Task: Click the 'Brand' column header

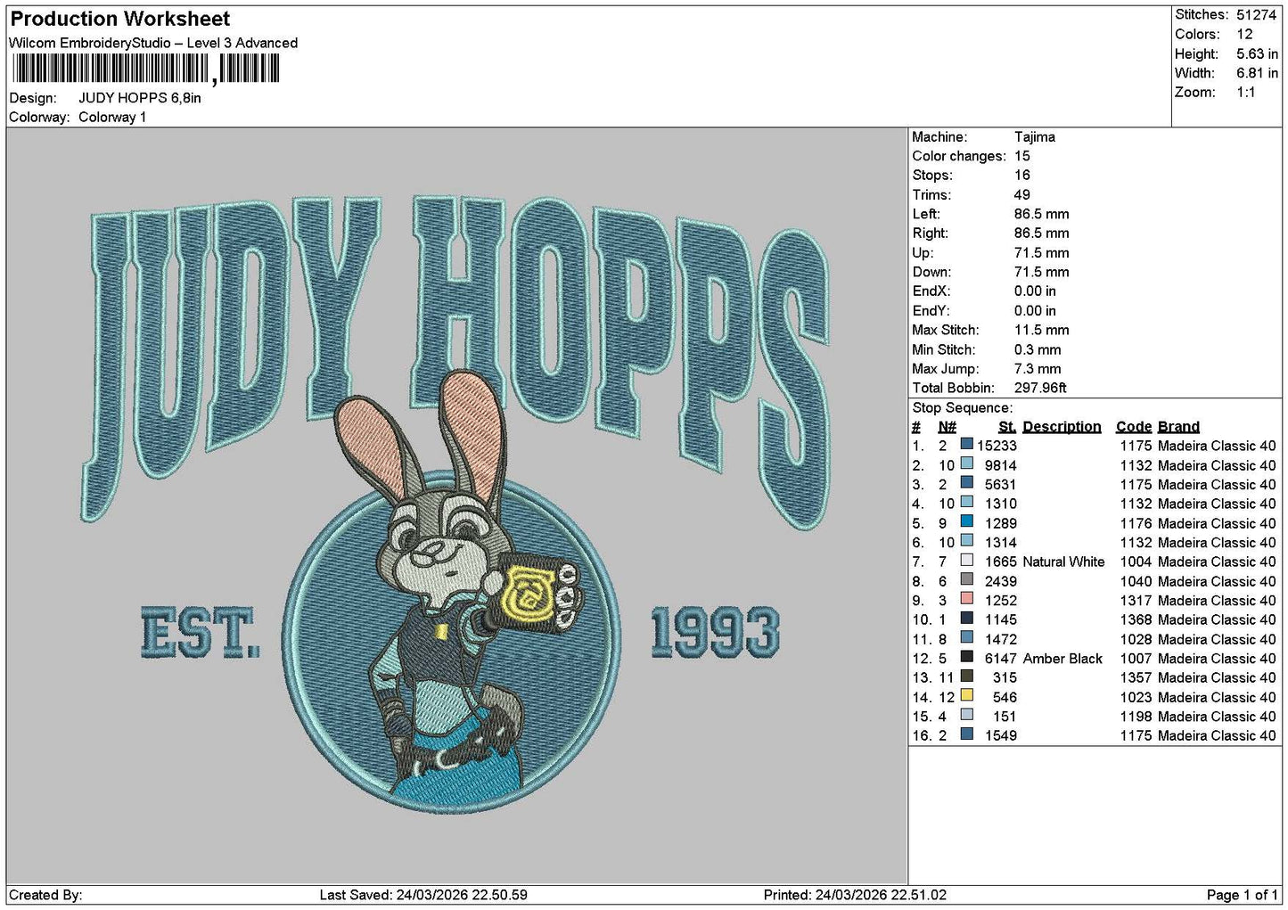Action: (x=1178, y=427)
